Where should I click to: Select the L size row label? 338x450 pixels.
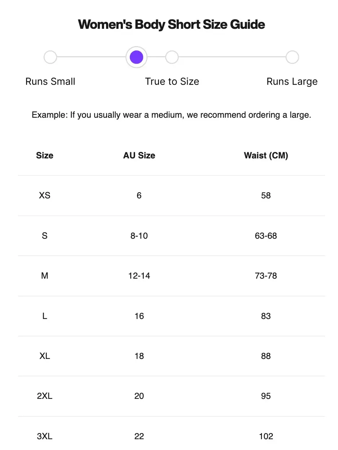click(x=45, y=316)
